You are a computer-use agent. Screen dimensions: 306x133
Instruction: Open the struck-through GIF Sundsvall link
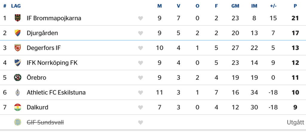45,122
